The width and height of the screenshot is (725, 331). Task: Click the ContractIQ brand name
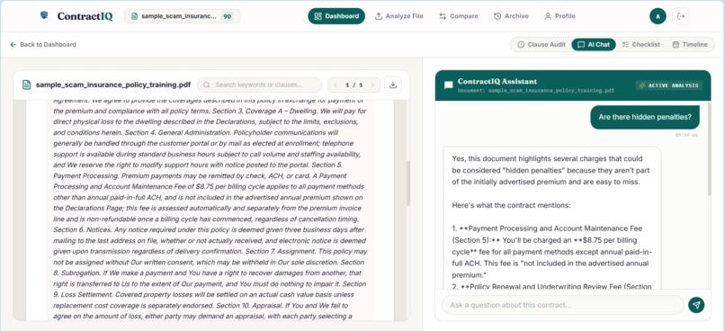[x=85, y=16]
